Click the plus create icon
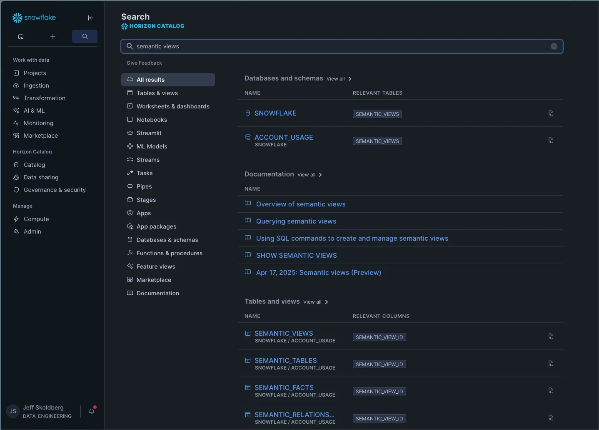The width and height of the screenshot is (599, 430). pyautogui.click(x=53, y=36)
